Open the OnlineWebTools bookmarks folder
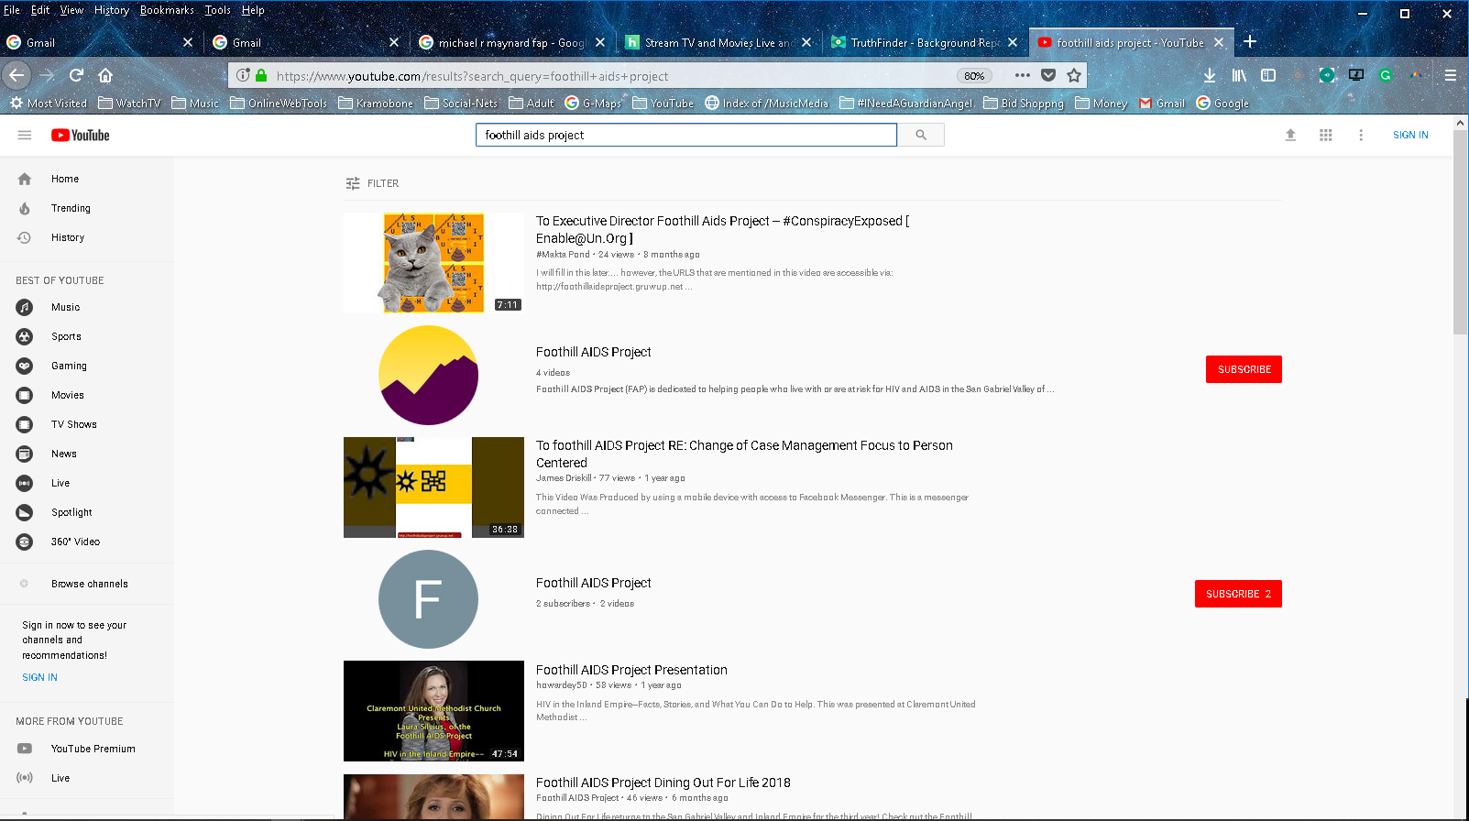 tap(279, 104)
